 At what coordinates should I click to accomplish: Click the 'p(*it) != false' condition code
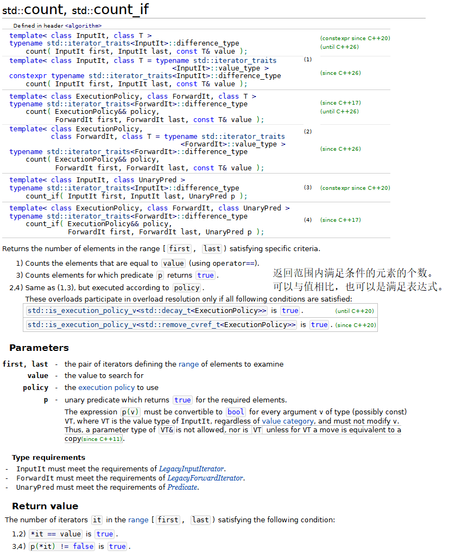pyautogui.click(x=62, y=546)
